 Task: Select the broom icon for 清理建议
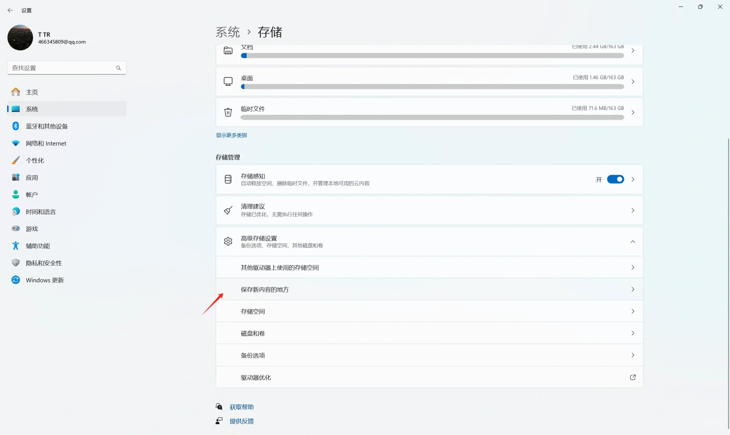point(228,210)
